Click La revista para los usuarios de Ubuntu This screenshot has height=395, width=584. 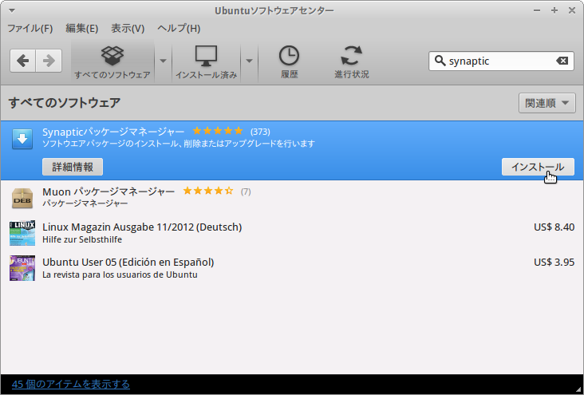[x=120, y=275]
